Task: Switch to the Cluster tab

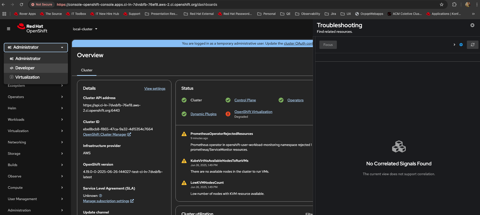Action: click(87, 70)
